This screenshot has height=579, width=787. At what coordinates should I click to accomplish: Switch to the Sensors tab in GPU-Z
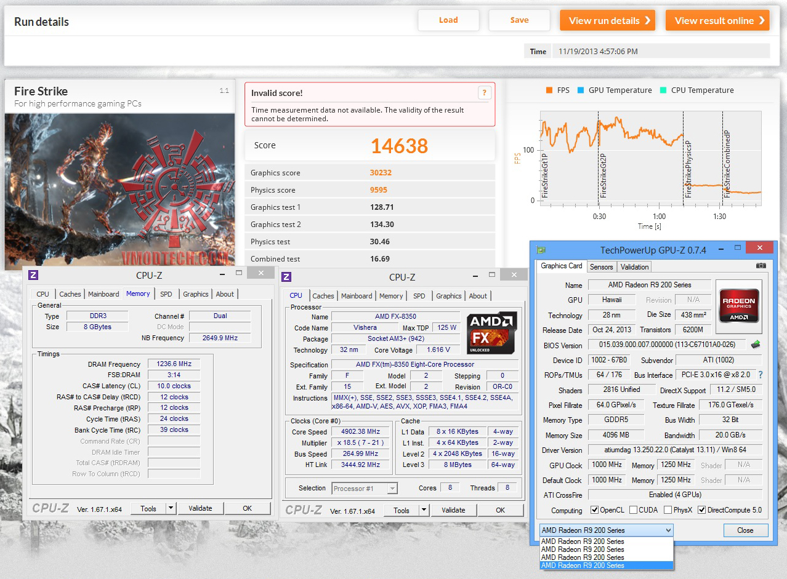click(602, 266)
